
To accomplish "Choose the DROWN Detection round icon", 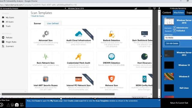I will click(112, 56).
